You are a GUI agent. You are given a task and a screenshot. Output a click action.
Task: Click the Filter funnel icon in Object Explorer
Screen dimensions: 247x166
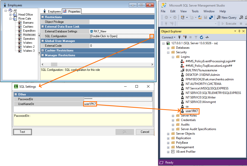[x=196, y=37]
